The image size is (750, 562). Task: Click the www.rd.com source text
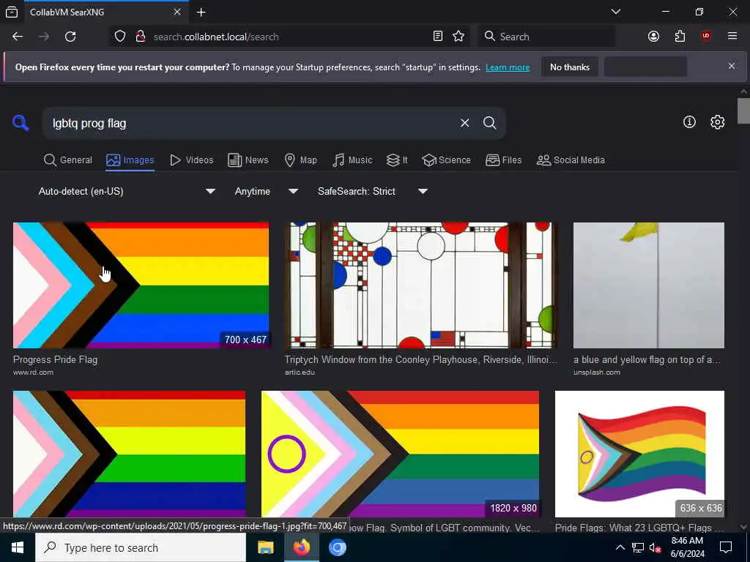point(33,372)
